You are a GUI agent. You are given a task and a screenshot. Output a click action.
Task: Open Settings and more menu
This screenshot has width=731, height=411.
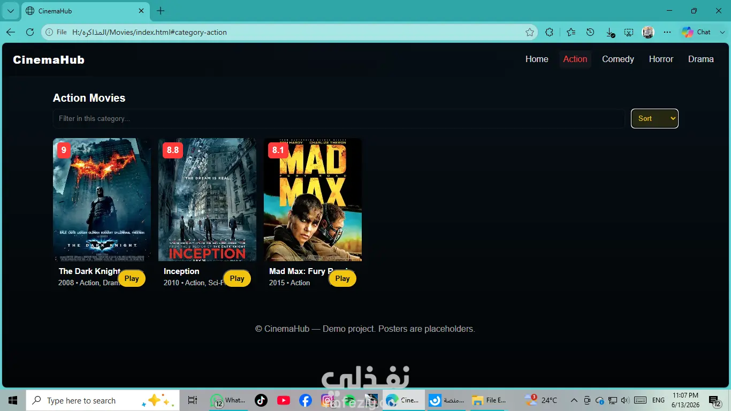[667, 32]
